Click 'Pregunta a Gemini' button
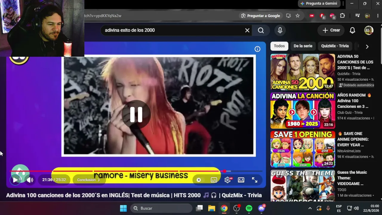The height and width of the screenshot is (215, 382). click(319, 4)
